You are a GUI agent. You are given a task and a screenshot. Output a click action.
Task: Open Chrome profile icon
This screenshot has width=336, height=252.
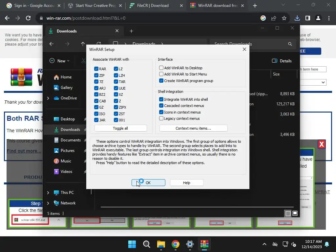point(318,18)
